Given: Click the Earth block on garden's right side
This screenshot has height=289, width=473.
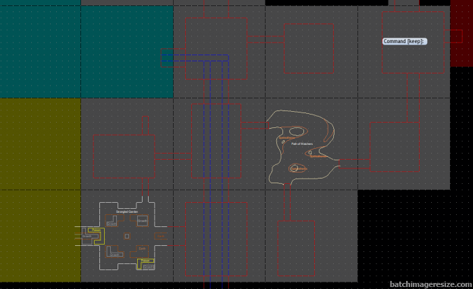Looking at the screenshot, I should [161, 236].
